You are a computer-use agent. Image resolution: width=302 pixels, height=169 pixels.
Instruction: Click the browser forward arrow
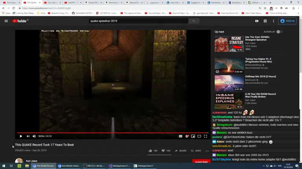click(8, 8)
